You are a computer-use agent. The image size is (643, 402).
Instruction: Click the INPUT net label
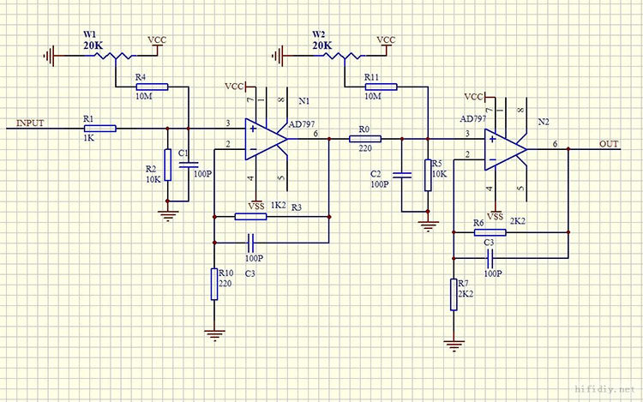pos(30,123)
